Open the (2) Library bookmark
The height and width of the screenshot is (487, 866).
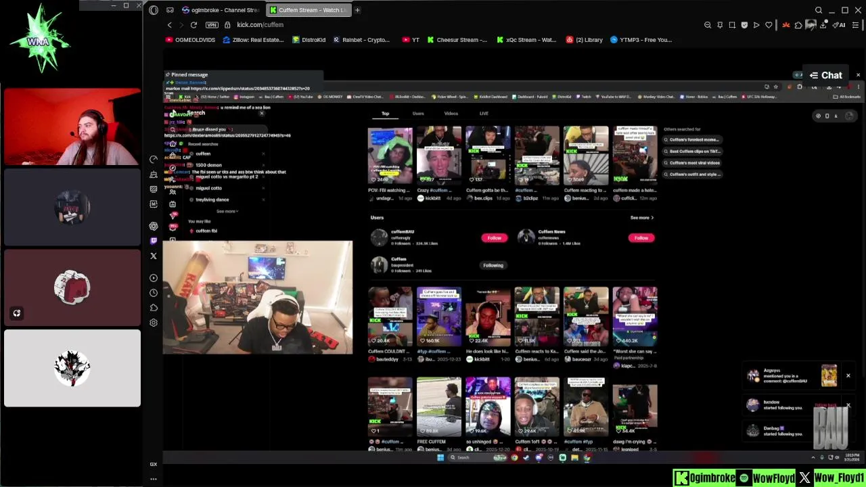coord(585,40)
